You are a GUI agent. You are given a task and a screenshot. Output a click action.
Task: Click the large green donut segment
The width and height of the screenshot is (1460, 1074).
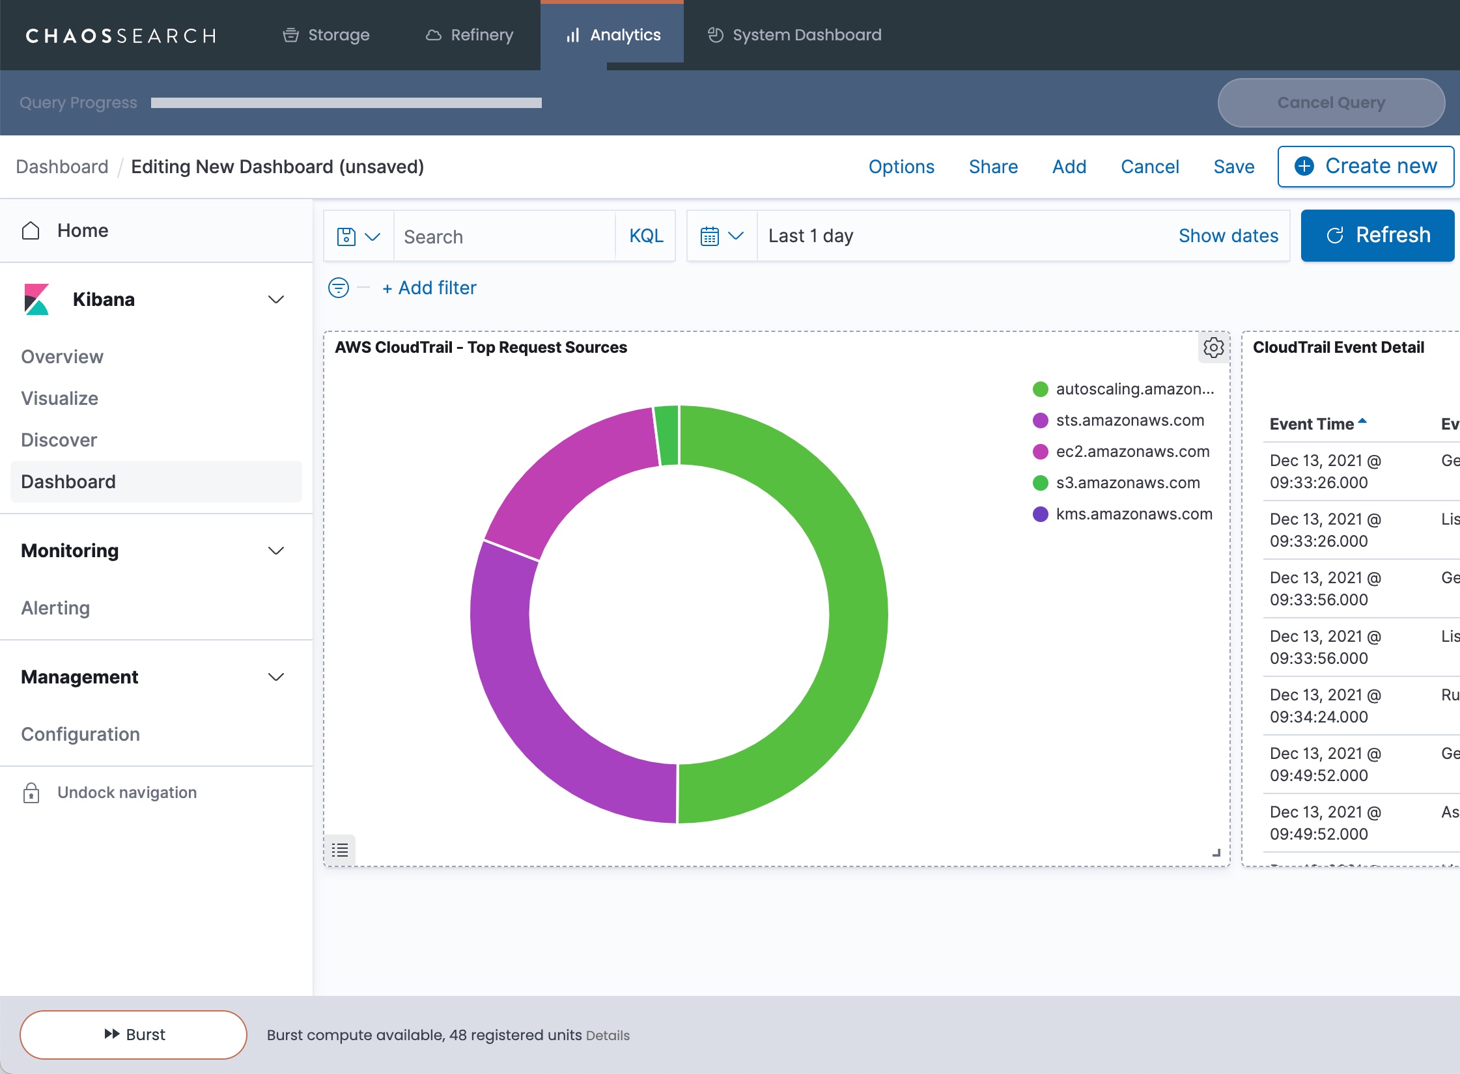pos(858,614)
